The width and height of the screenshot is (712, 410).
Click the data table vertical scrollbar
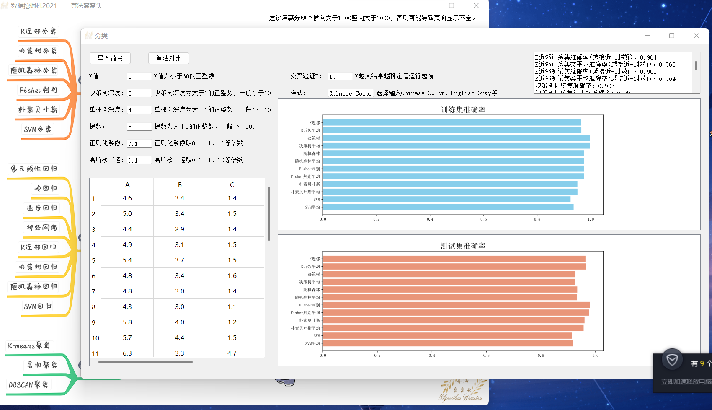(x=268, y=214)
